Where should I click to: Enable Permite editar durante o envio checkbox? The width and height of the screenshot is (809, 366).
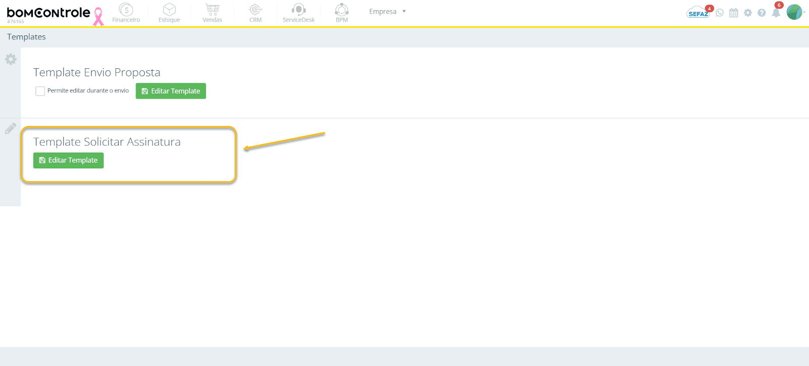[x=40, y=91]
